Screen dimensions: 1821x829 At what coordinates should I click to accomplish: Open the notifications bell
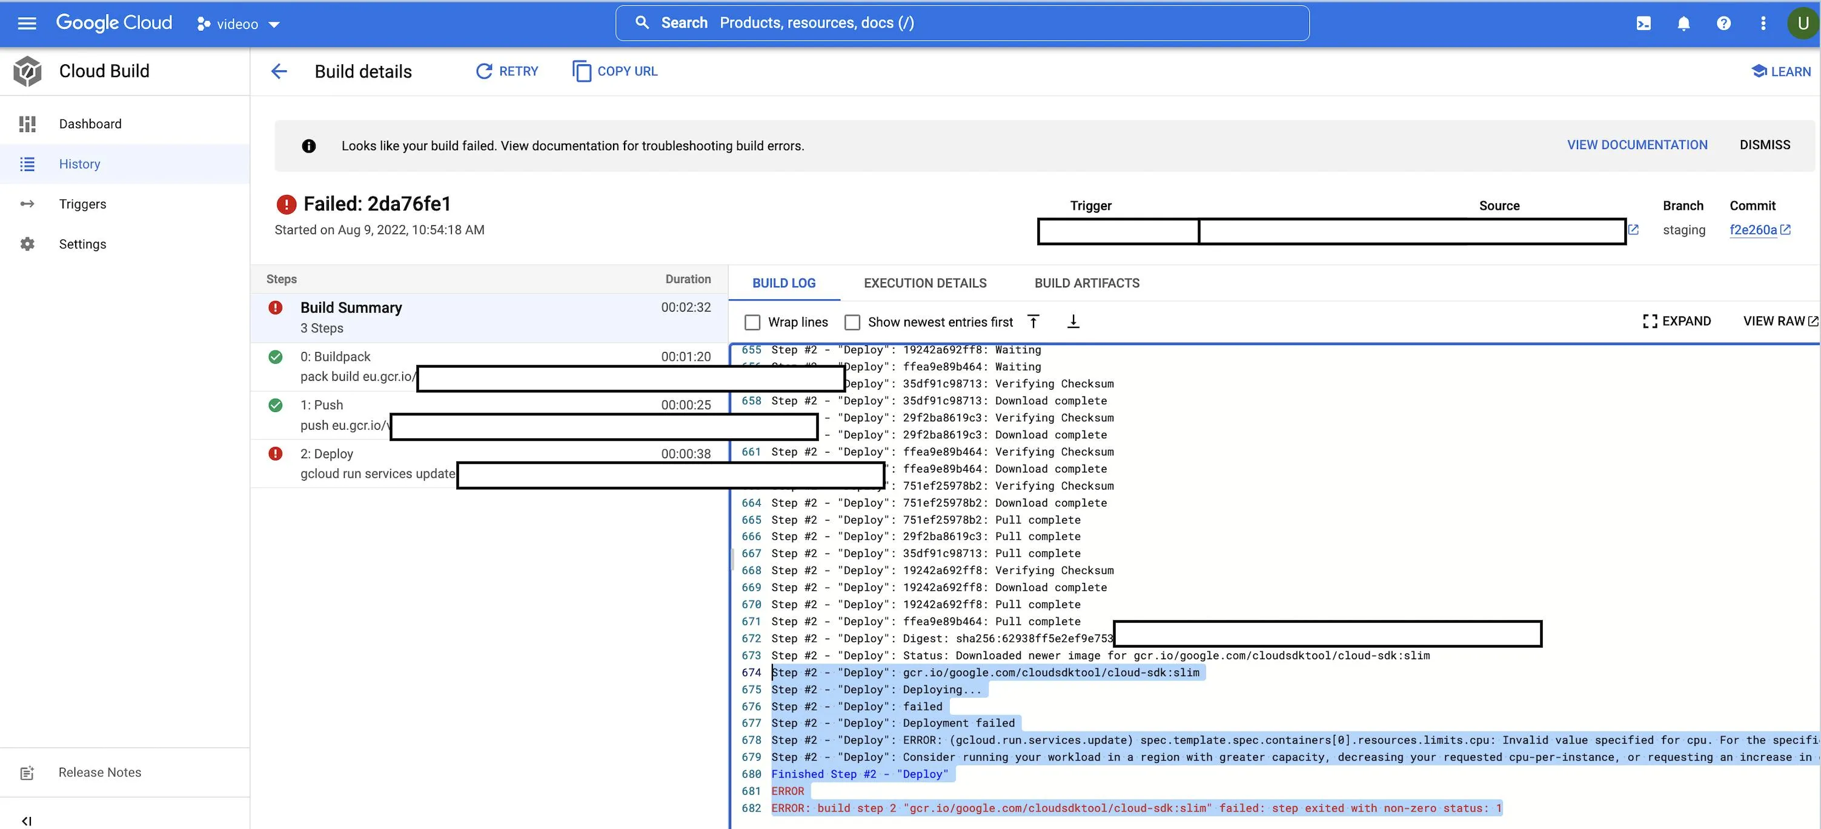point(1683,24)
